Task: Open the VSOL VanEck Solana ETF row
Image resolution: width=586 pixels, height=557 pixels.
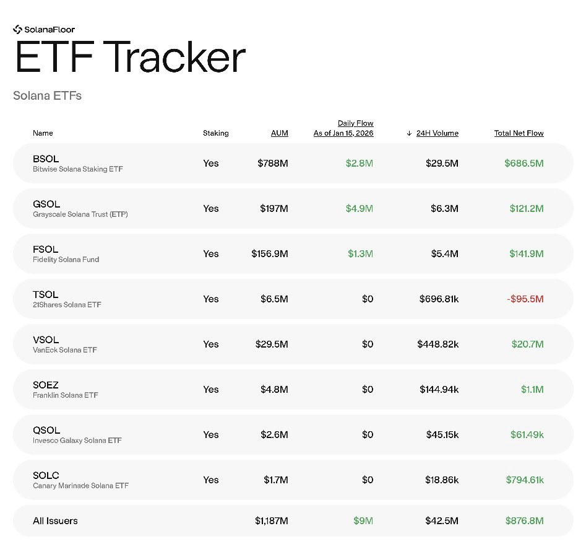Action: pos(293,344)
